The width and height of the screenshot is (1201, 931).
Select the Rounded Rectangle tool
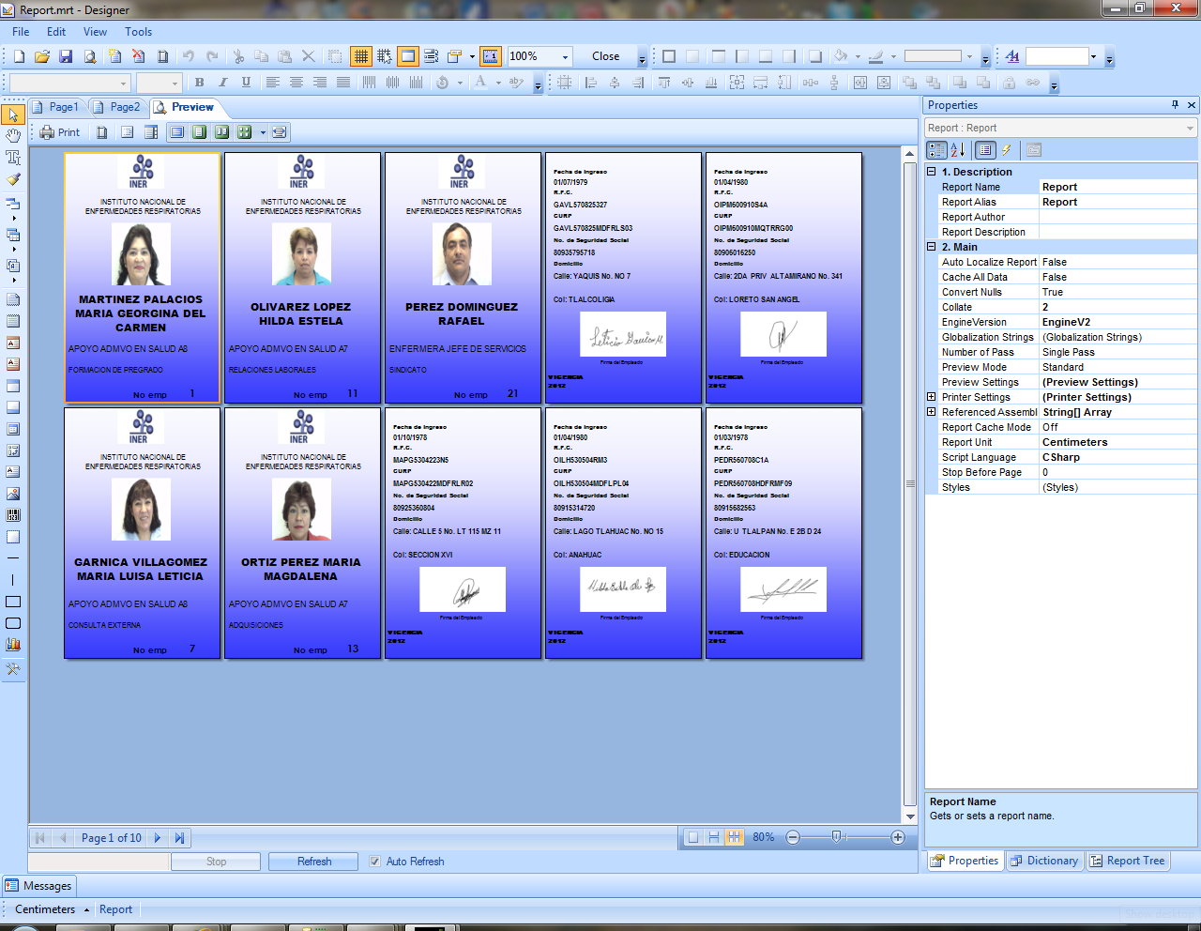click(13, 623)
